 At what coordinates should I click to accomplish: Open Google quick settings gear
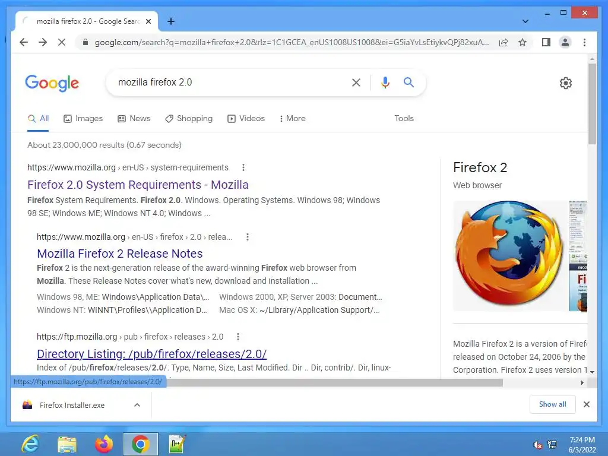[566, 83]
